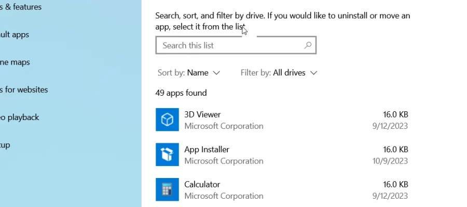Click the 3D Viewer app icon

(x=167, y=120)
